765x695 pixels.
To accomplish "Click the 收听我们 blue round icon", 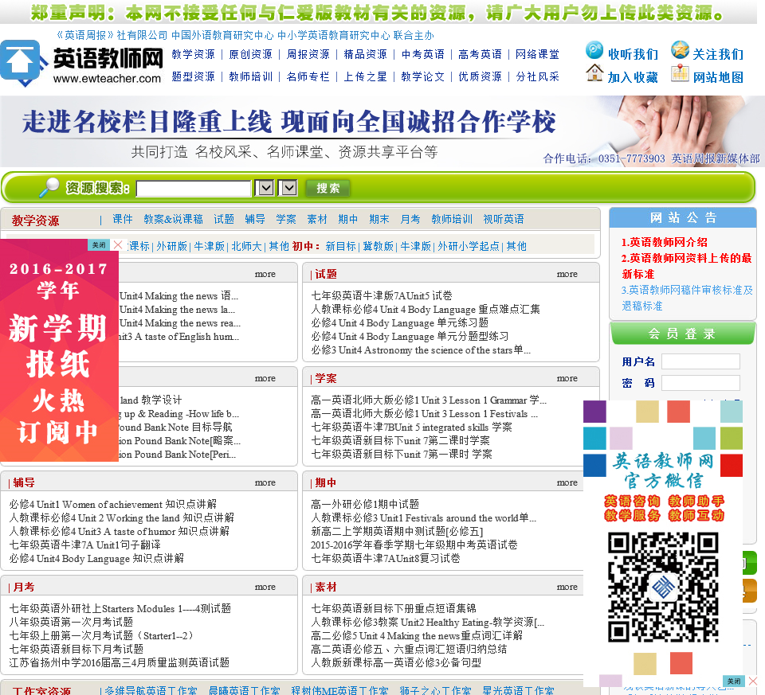I will [x=594, y=50].
